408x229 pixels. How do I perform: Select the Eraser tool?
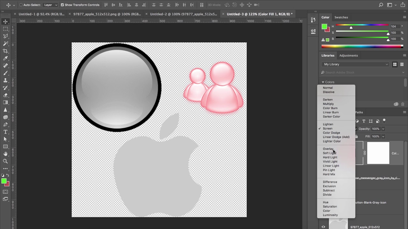tap(5, 95)
